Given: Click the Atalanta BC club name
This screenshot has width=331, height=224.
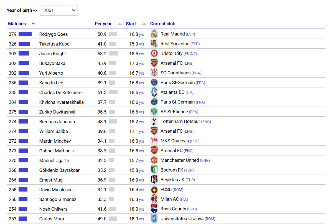Looking at the screenshot, I should [x=172, y=92].
